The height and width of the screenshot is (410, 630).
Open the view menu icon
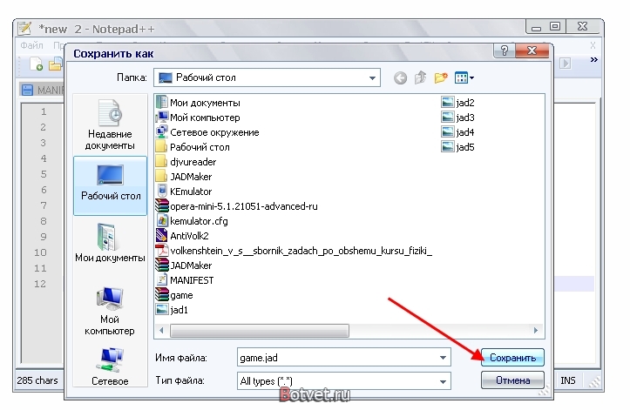point(464,77)
